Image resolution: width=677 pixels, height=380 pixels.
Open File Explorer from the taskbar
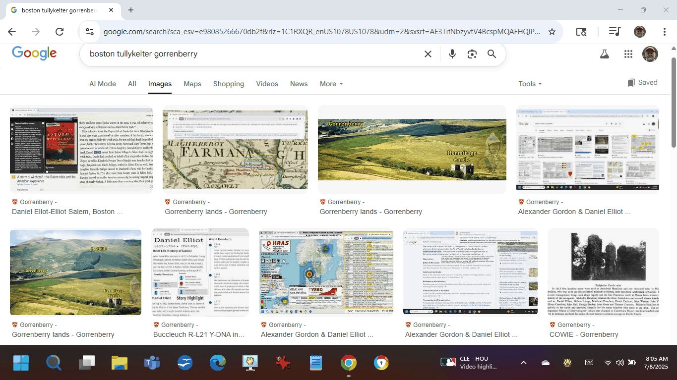point(120,363)
